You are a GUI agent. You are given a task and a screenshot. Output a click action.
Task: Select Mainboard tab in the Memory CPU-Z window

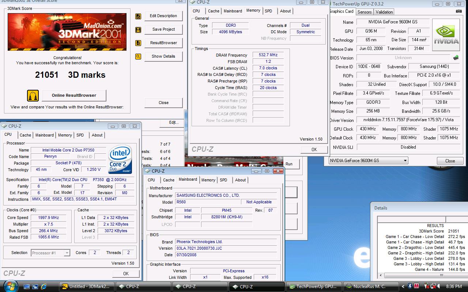233,11
